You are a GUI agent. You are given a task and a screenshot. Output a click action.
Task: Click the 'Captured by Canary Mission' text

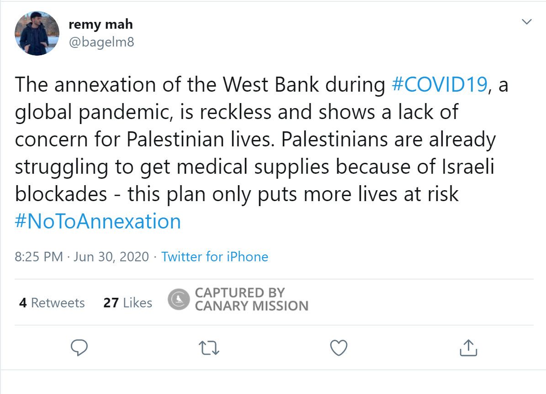(251, 299)
